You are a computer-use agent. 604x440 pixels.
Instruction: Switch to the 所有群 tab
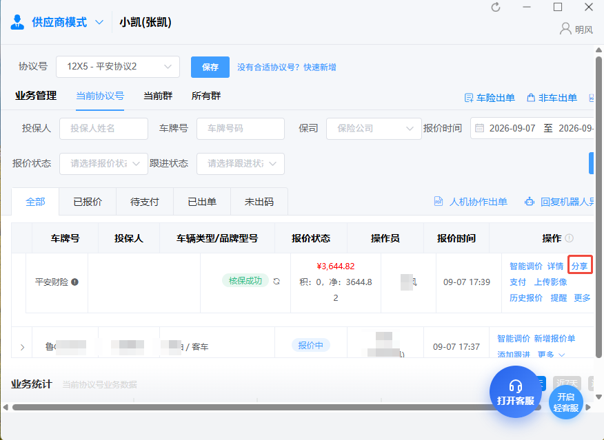pos(206,96)
